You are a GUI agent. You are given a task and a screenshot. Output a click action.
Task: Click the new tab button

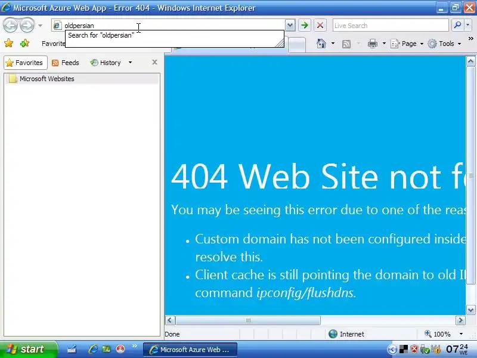click(296, 44)
